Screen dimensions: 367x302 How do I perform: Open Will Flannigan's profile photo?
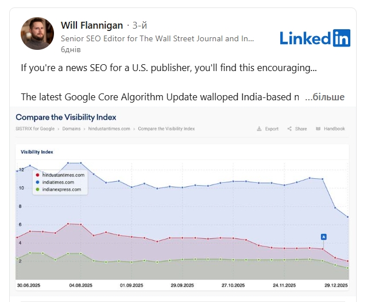(x=37, y=33)
